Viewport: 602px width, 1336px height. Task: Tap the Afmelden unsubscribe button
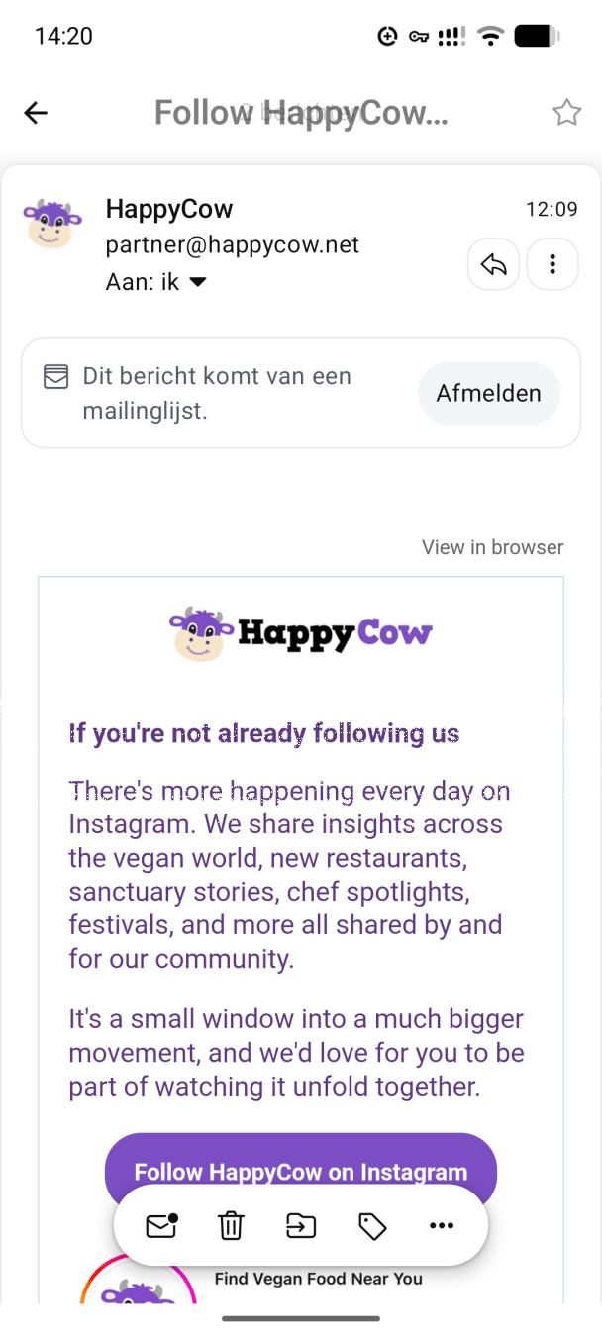(x=489, y=393)
